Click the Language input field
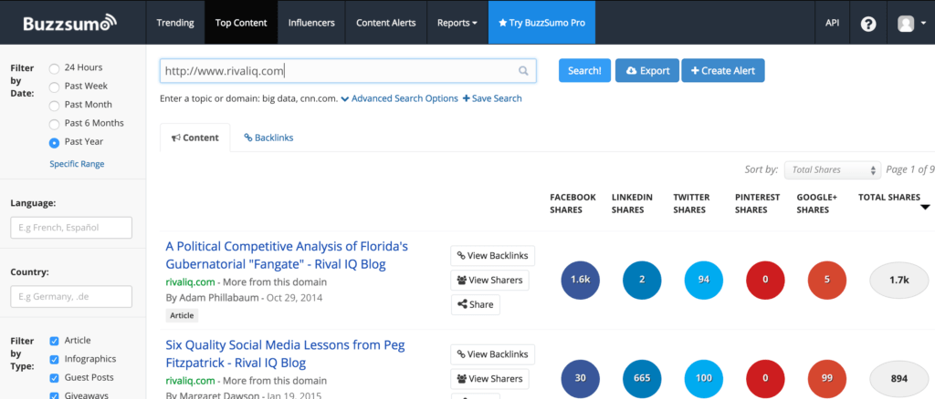Screen dimensions: 935x399 point(71,228)
